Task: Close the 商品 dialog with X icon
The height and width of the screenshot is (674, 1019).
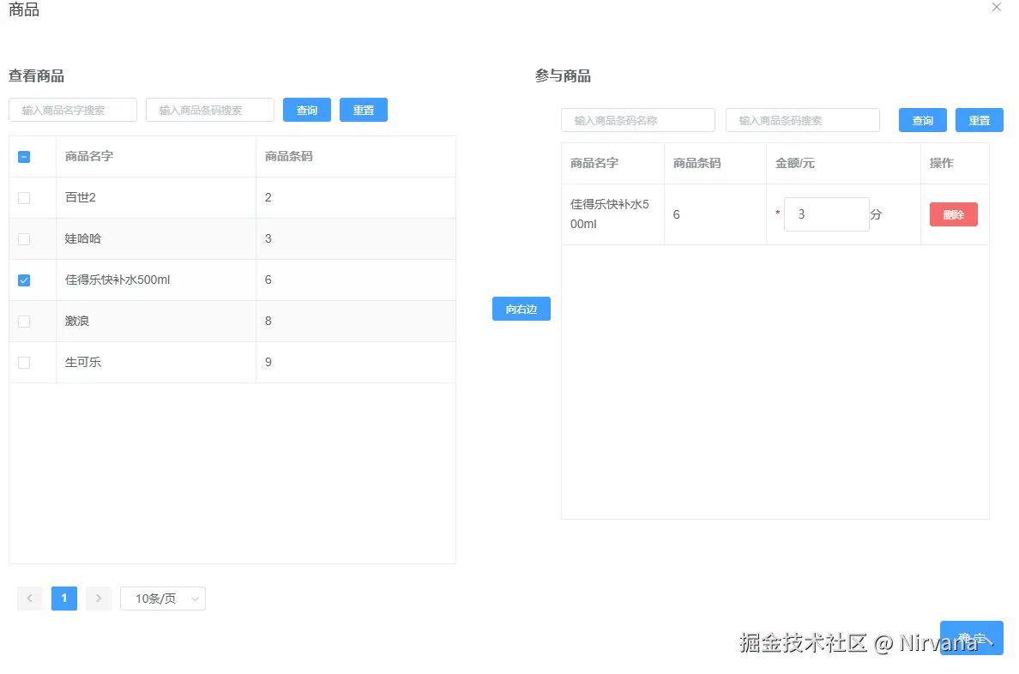Action: click(x=996, y=7)
